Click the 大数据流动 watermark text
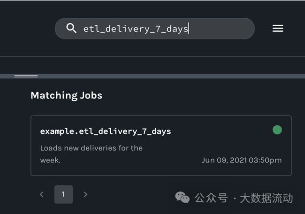This screenshot has width=305, height=214. click(267, 198)
